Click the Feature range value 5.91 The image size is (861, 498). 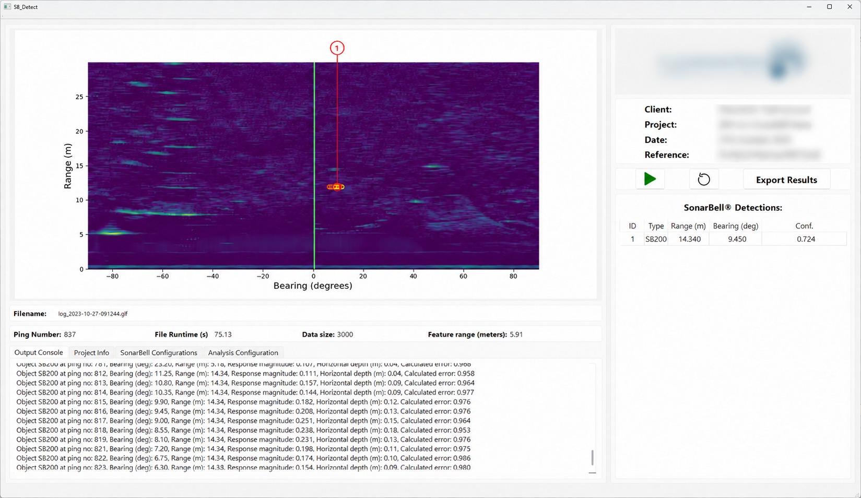coord(516,335)
